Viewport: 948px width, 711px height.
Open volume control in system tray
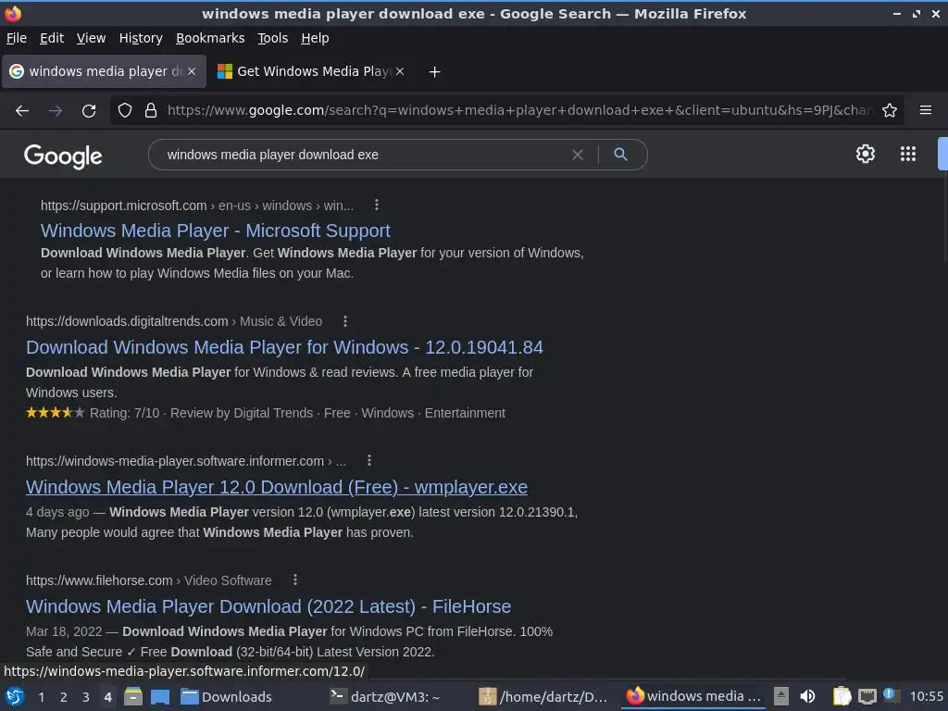(807, 696)
